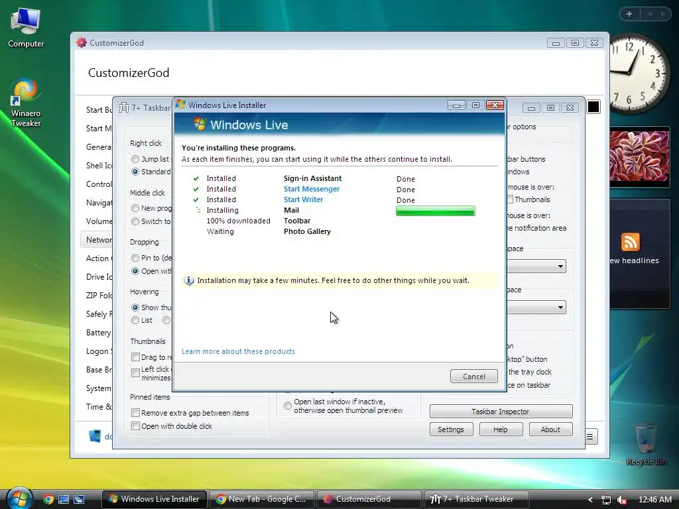The width and height of the screenshot is (679, 509).
Task: Open the dropdown below the notification area option
Action: 536,266
